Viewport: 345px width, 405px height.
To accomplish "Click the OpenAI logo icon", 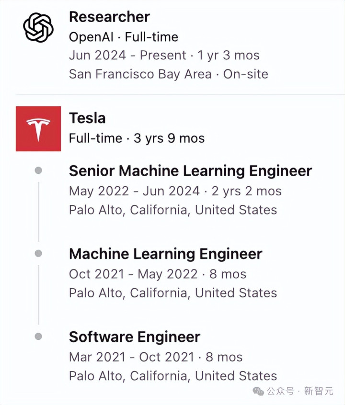I will coord(38,27).
